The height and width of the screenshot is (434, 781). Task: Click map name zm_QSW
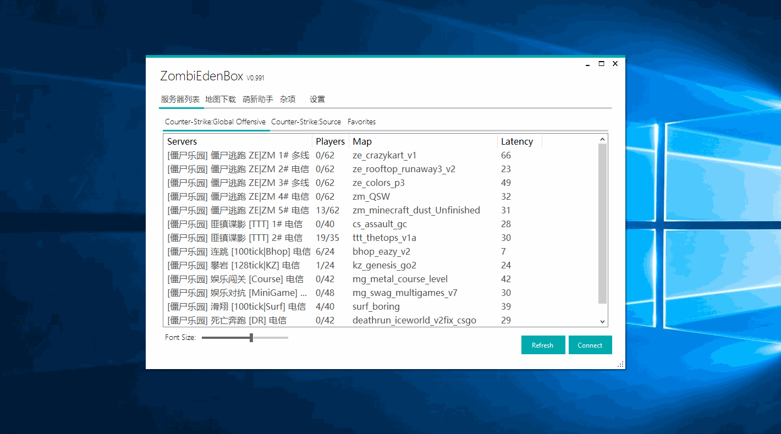(371, 196)
